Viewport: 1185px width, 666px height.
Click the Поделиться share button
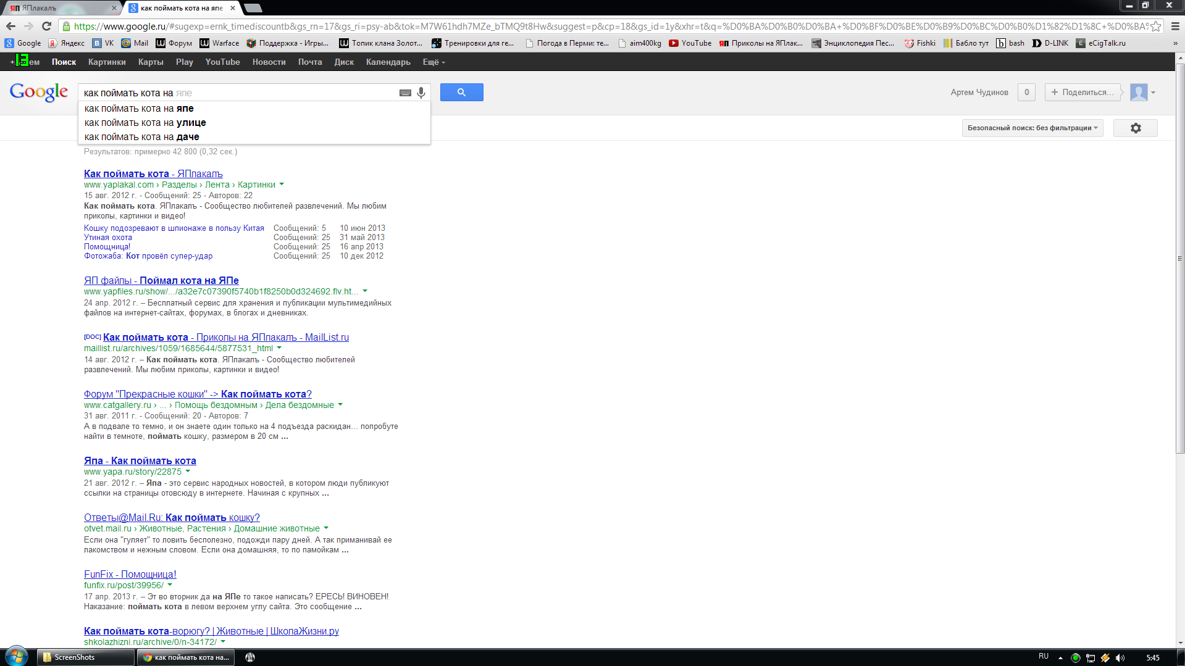click(x=1082, y=93)
